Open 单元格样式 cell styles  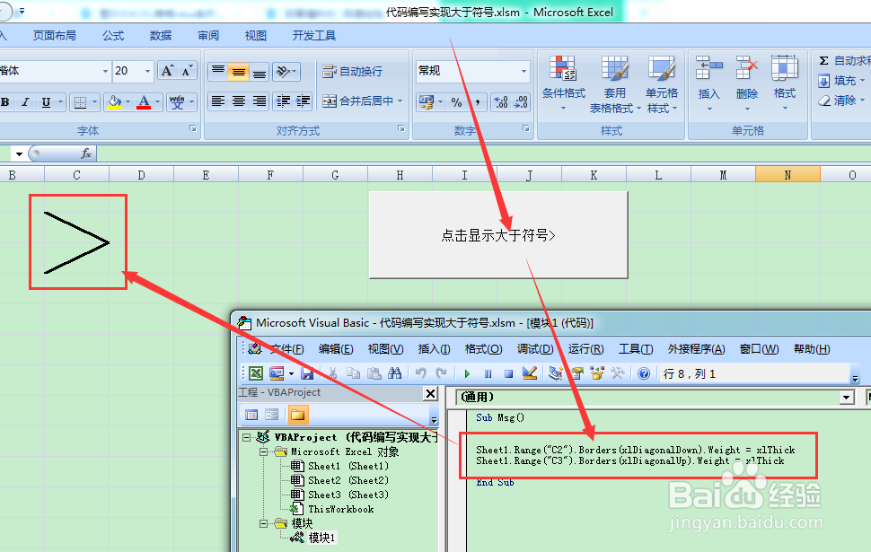click(661, 83)
